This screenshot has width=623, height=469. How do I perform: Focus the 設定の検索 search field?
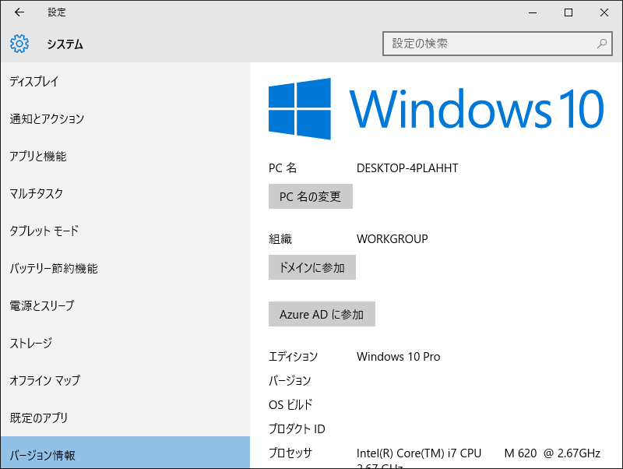pos(497,44)
